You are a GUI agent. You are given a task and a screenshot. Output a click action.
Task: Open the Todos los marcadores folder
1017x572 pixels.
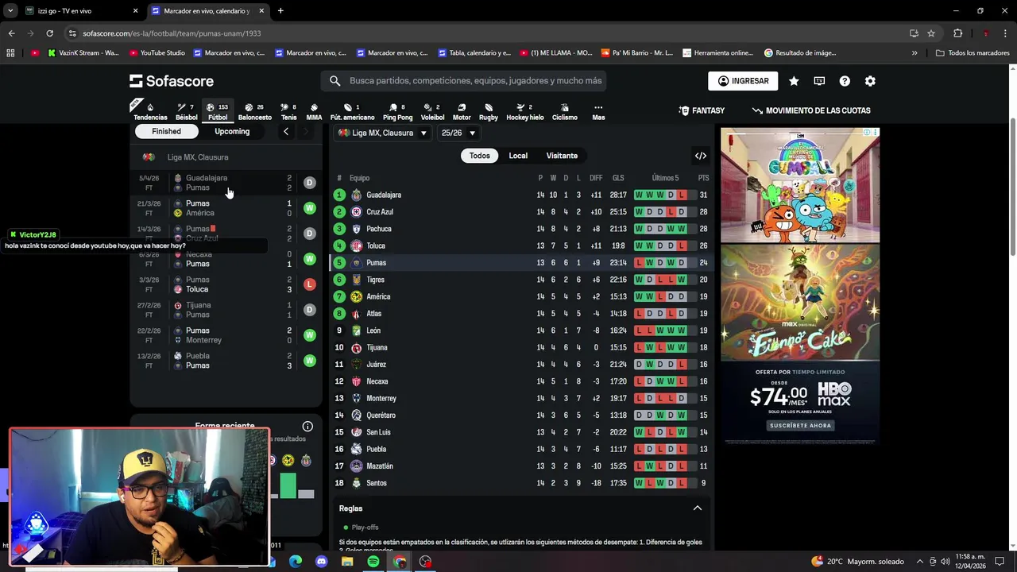point(973,53)
